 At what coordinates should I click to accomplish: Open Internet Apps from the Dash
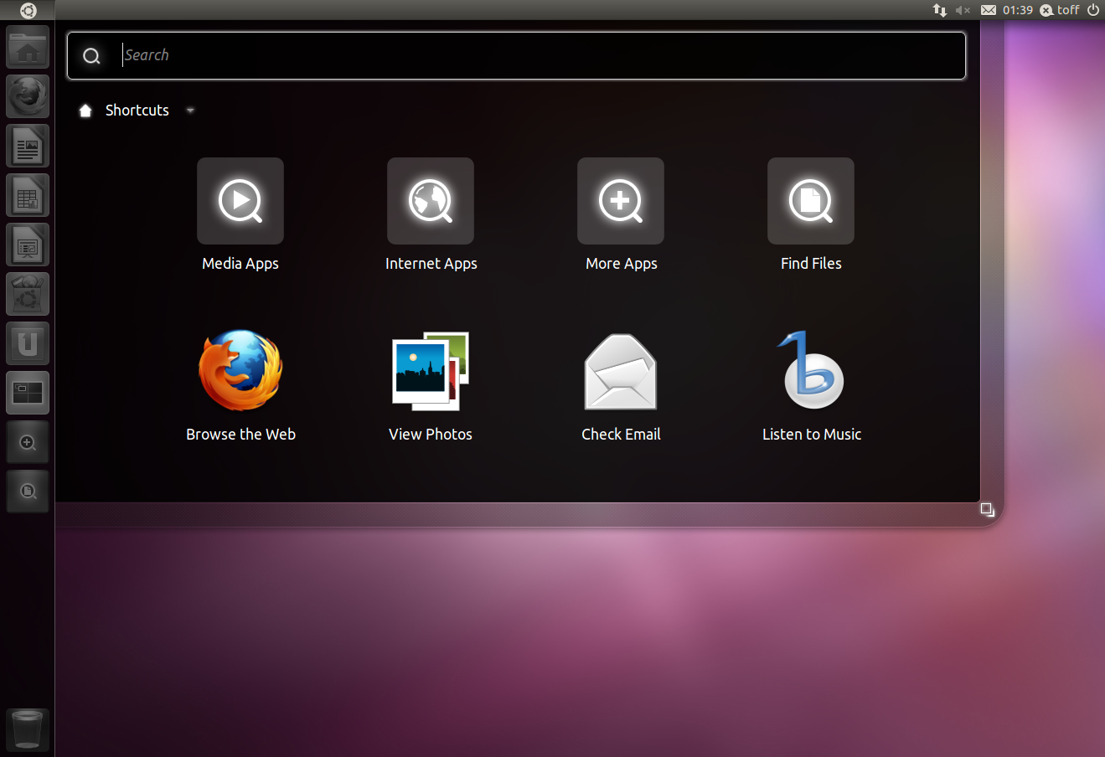(431, 202)
